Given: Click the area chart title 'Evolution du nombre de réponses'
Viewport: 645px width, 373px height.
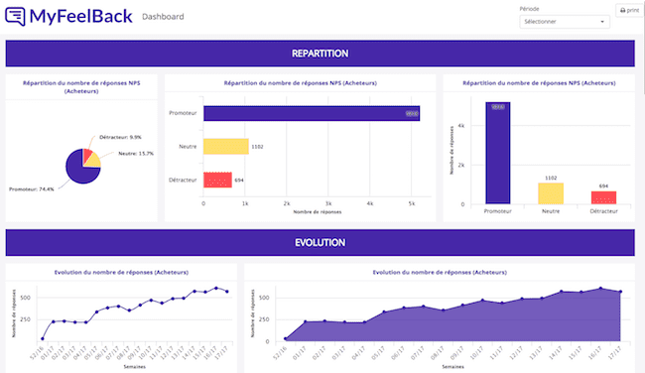Looking at the screenshot, I should [440, 272].
